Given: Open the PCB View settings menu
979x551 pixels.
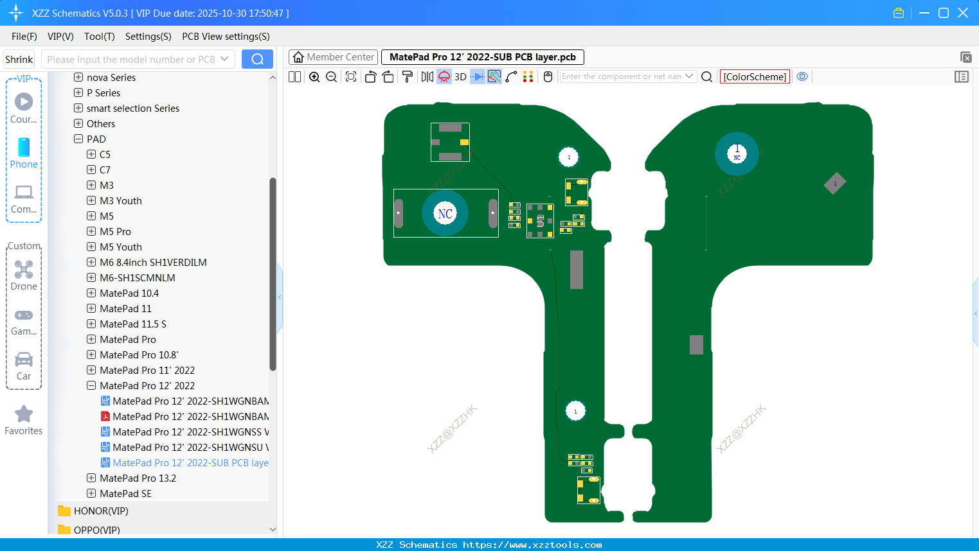Looking at the screenshot, I should tap(226, 37).
